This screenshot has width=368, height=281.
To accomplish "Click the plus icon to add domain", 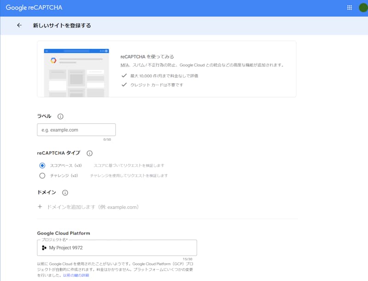I will point(40,206).
